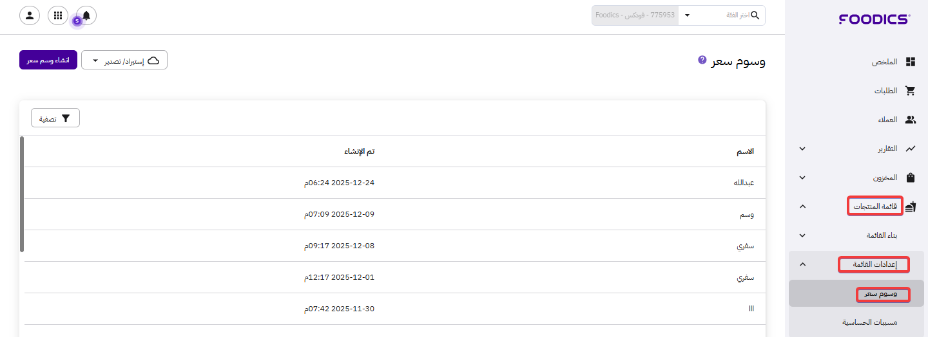Click the العملاء people icon
Viewport: 928px width, 337px height.
(x=911, y=120)
